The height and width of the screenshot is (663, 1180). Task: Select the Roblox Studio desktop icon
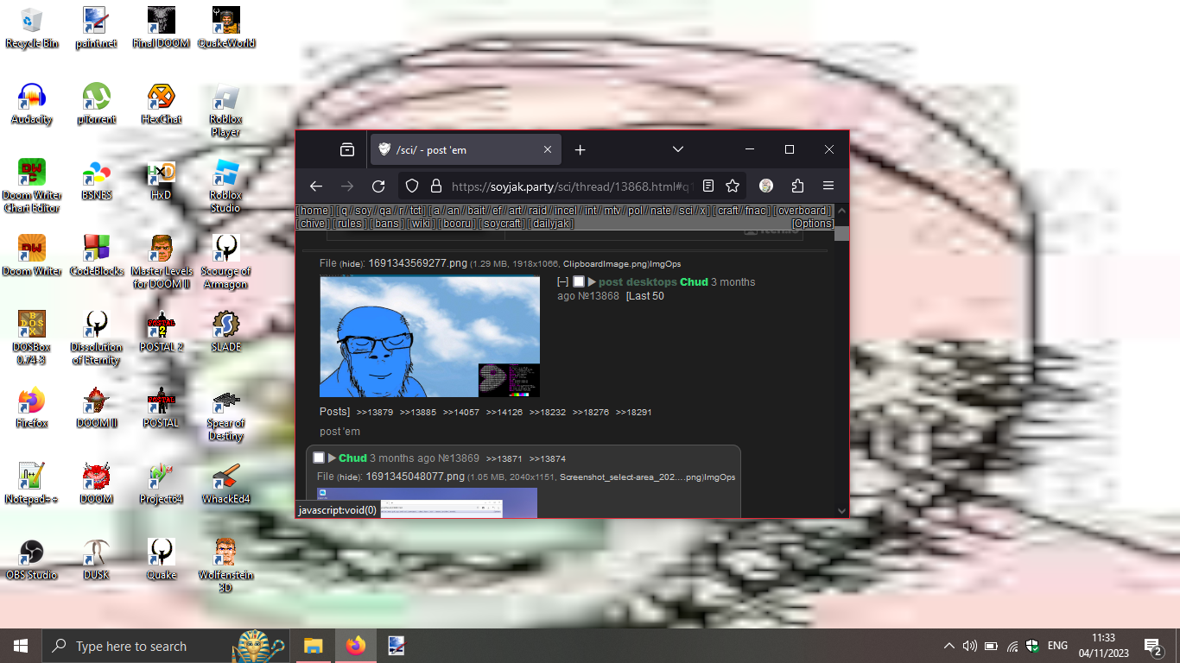(225, 186)
